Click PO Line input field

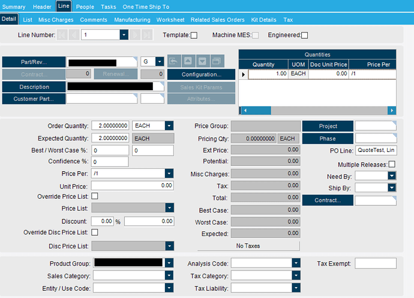coord(376,150)
